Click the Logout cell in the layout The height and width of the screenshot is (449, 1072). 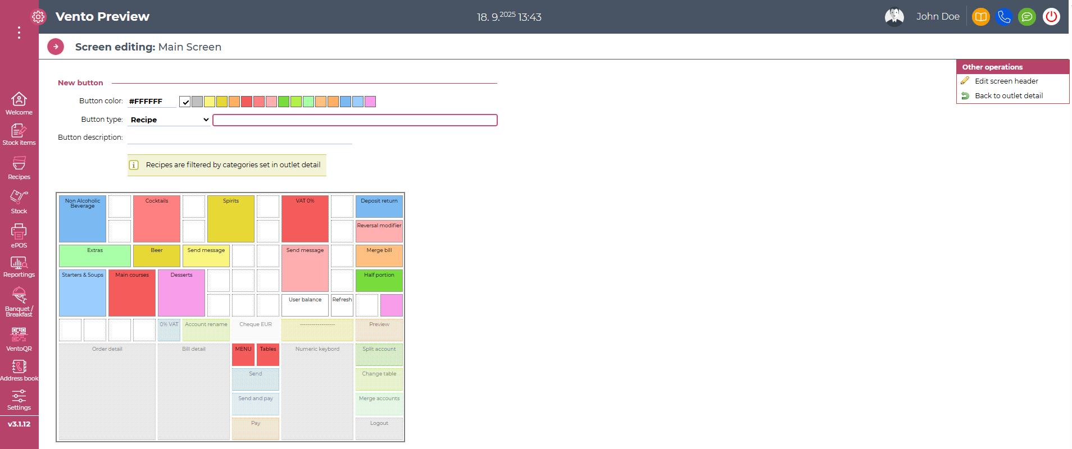[x=379, y=429]
